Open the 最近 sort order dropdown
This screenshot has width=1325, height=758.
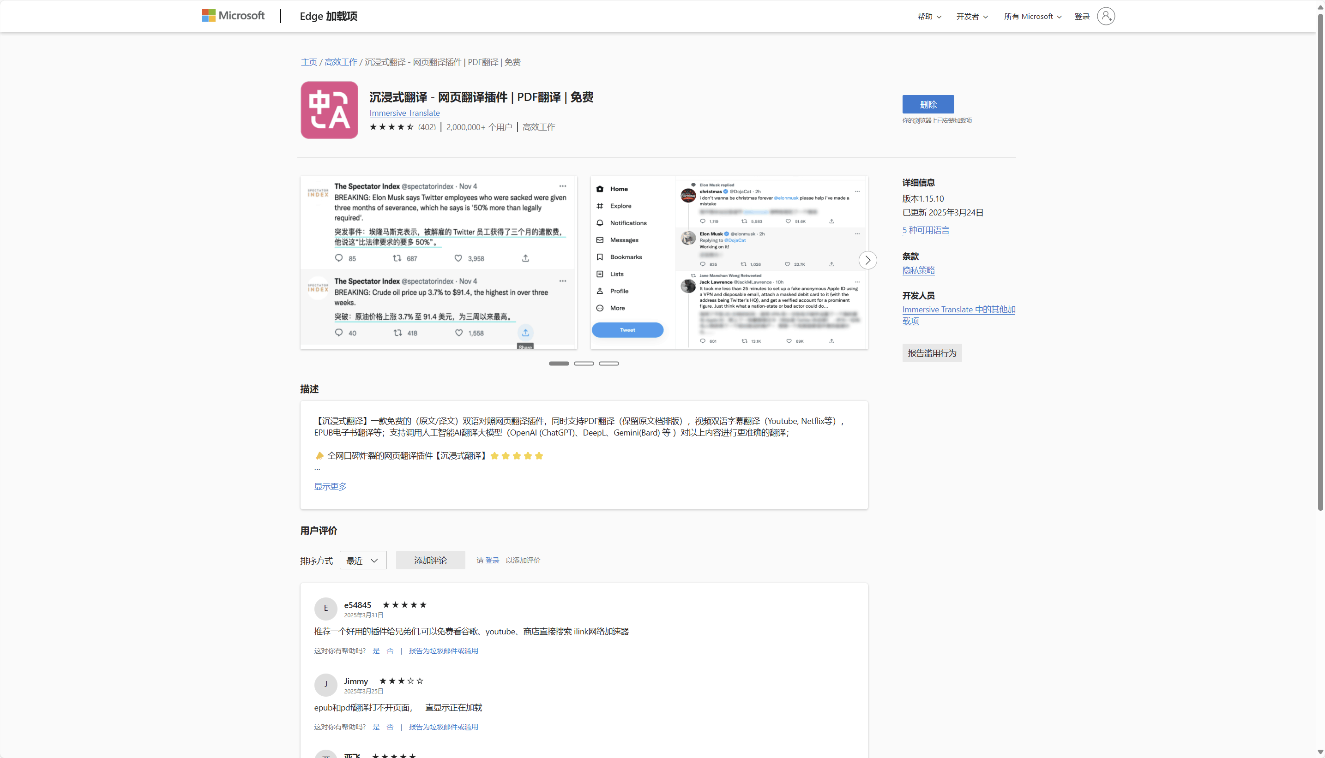click(x=362, y=560)
